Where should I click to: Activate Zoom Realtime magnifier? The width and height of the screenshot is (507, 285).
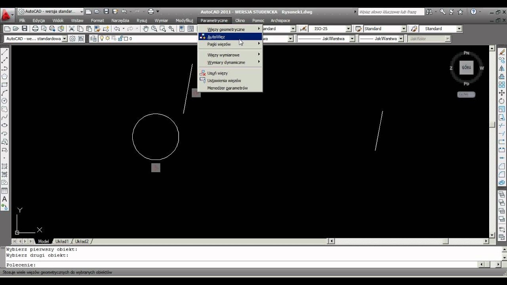(x=154, y=28)
